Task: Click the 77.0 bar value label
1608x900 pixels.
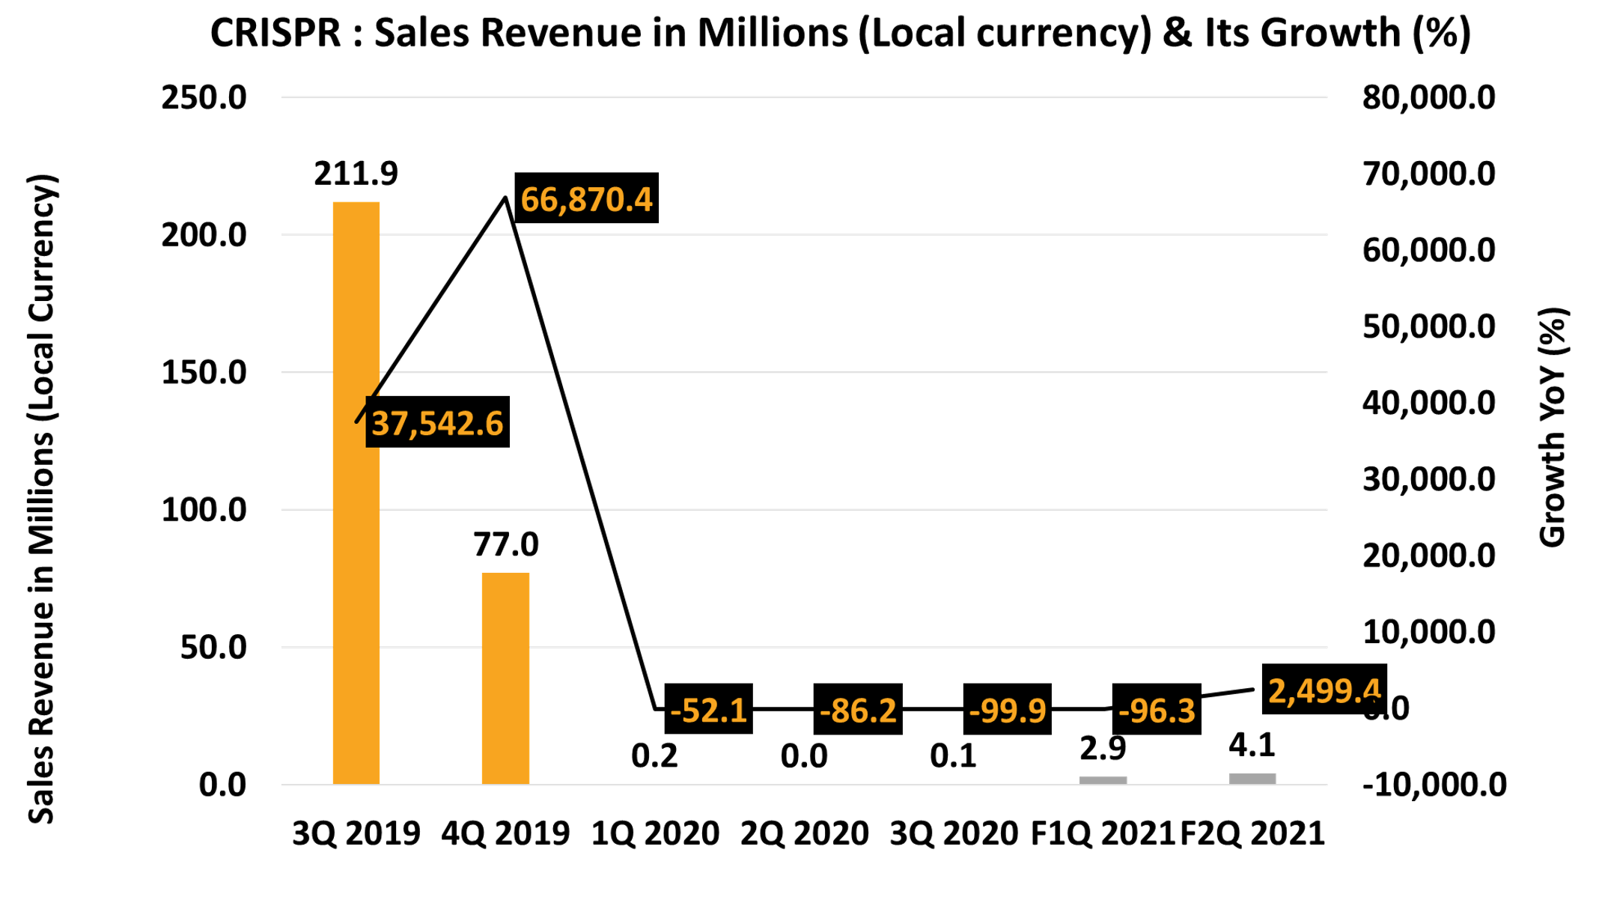Action: tap(505, 544)
